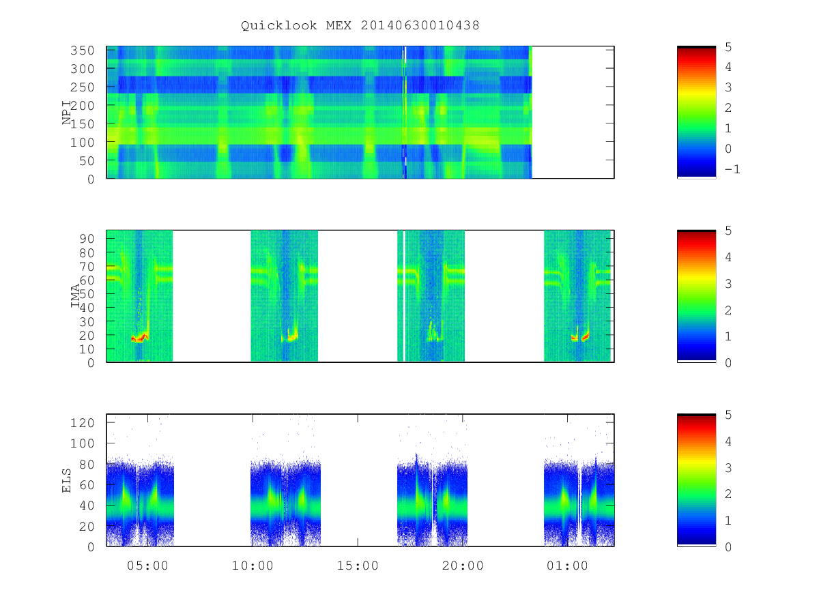Image resolution: width=819 pixels, height=614 pixels.
Task: Click the IMA panel colorbar
Action: [x=696, y=296]
